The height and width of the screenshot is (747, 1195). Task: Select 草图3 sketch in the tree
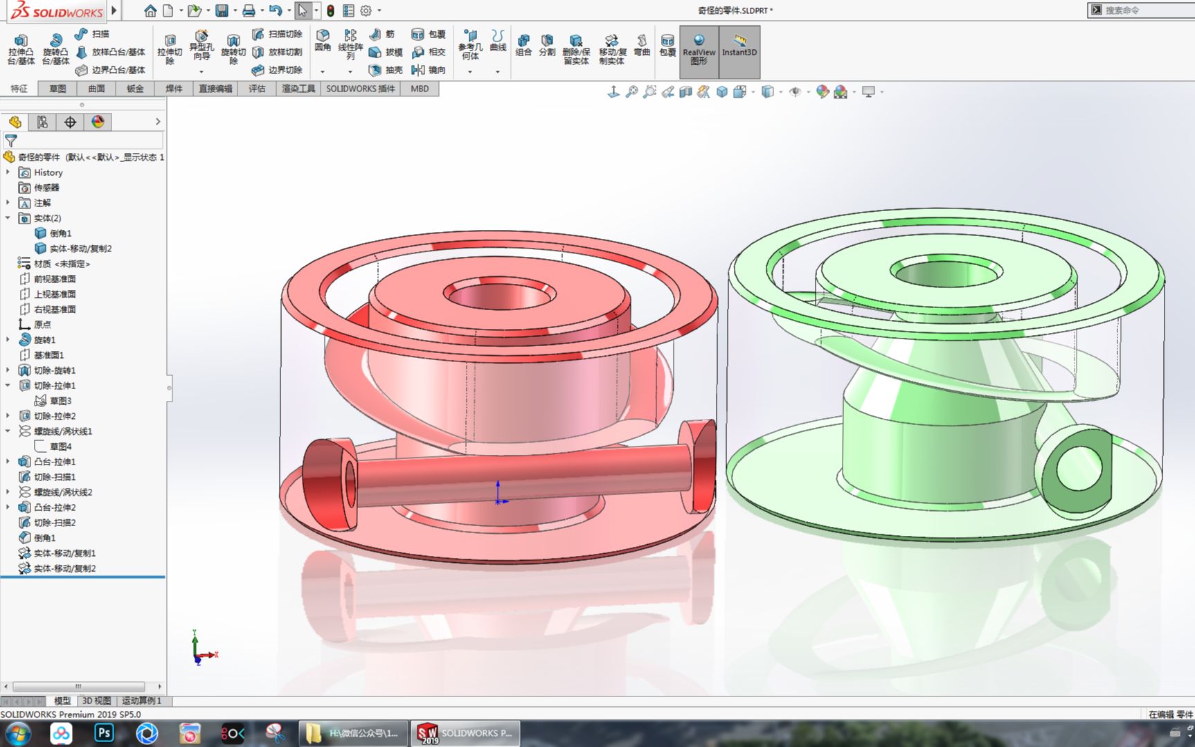tap(53, 401)
